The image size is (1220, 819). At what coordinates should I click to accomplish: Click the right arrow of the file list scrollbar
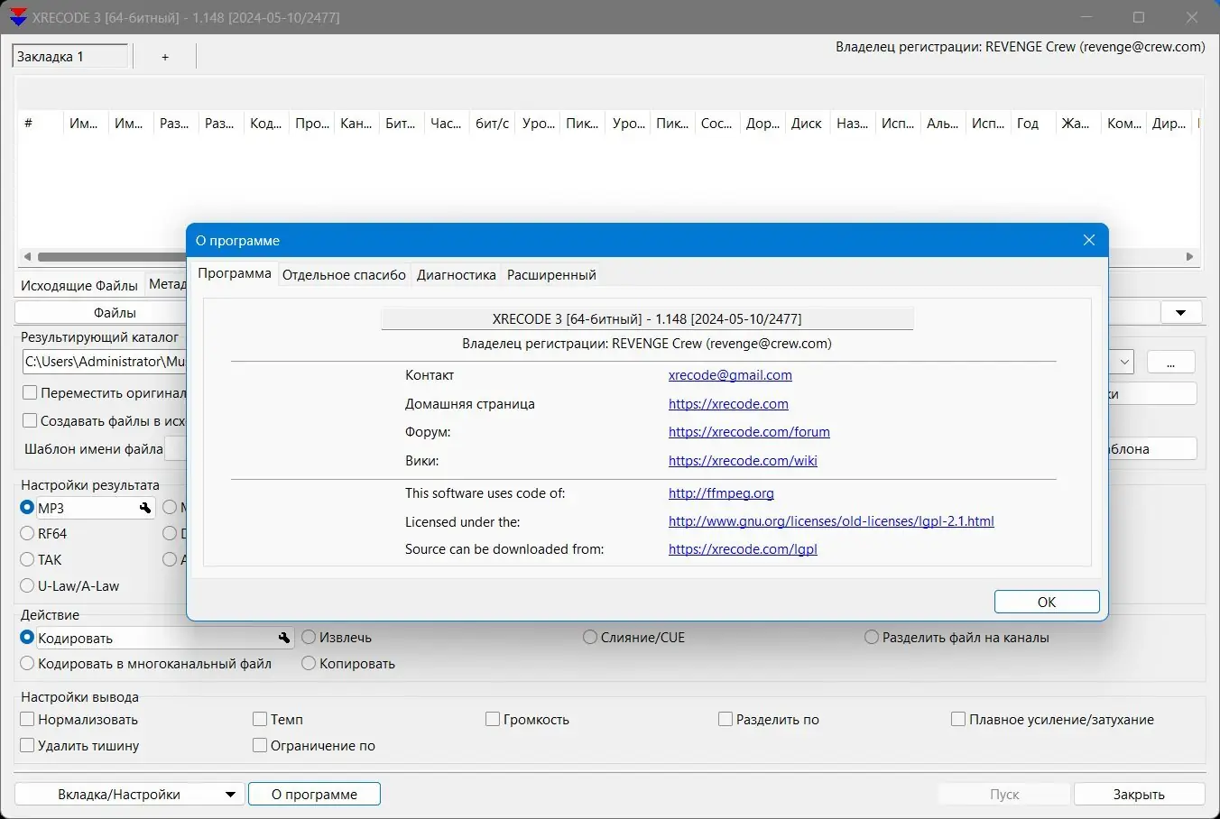1189,257
